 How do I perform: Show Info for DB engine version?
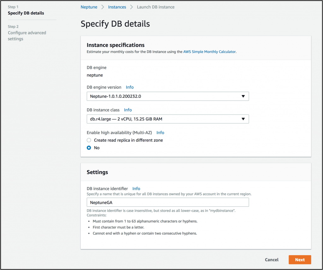click(130, 87)
